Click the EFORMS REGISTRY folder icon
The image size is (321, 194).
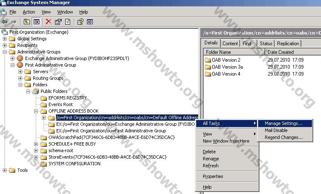44,98
